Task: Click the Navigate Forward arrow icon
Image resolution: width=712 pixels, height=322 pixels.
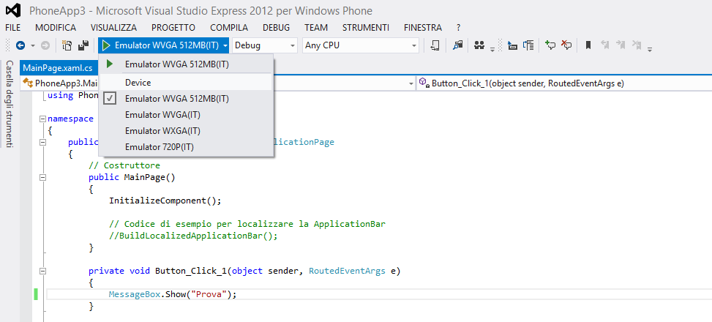Action: tap(45, 45)
